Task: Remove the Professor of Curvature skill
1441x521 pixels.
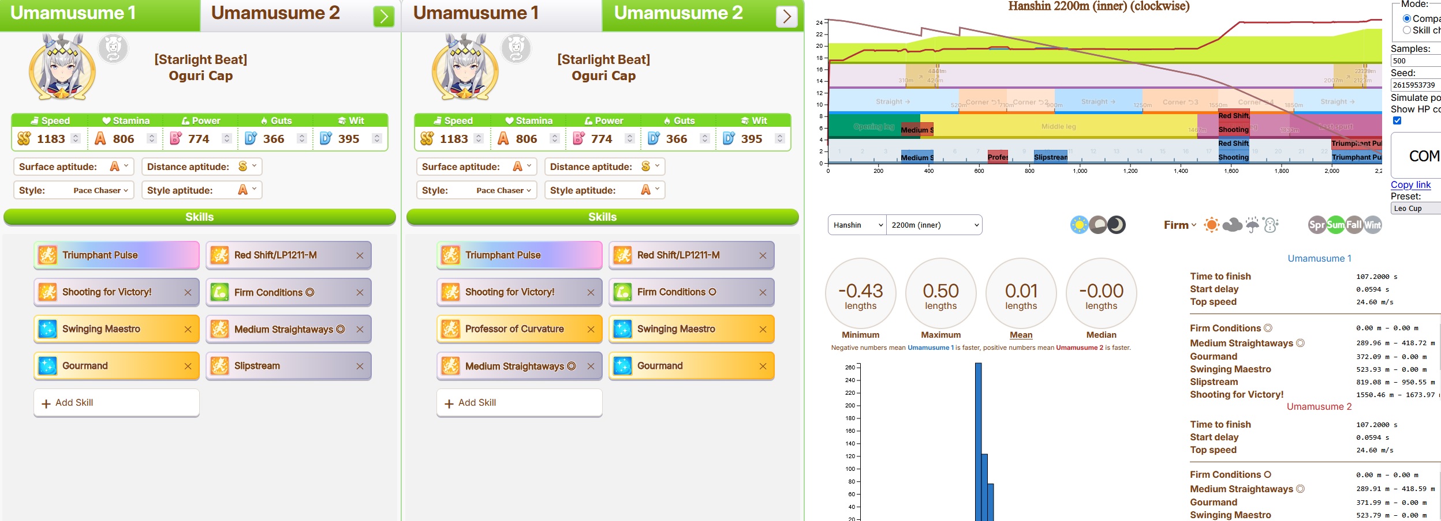Action: (x=591, y=330)
